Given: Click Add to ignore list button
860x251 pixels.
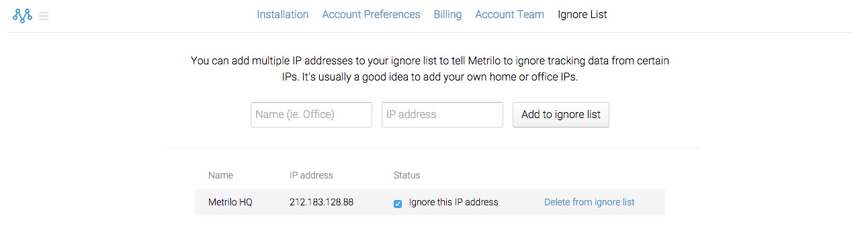Looking at the screenshot, I should [561, 115].
